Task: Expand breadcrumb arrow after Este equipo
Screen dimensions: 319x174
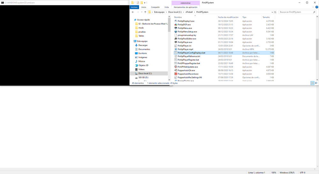Action: pos(166,12)
